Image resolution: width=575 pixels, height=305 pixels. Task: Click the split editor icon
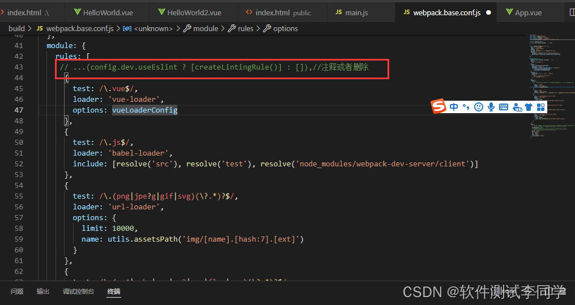click(570, 12)
